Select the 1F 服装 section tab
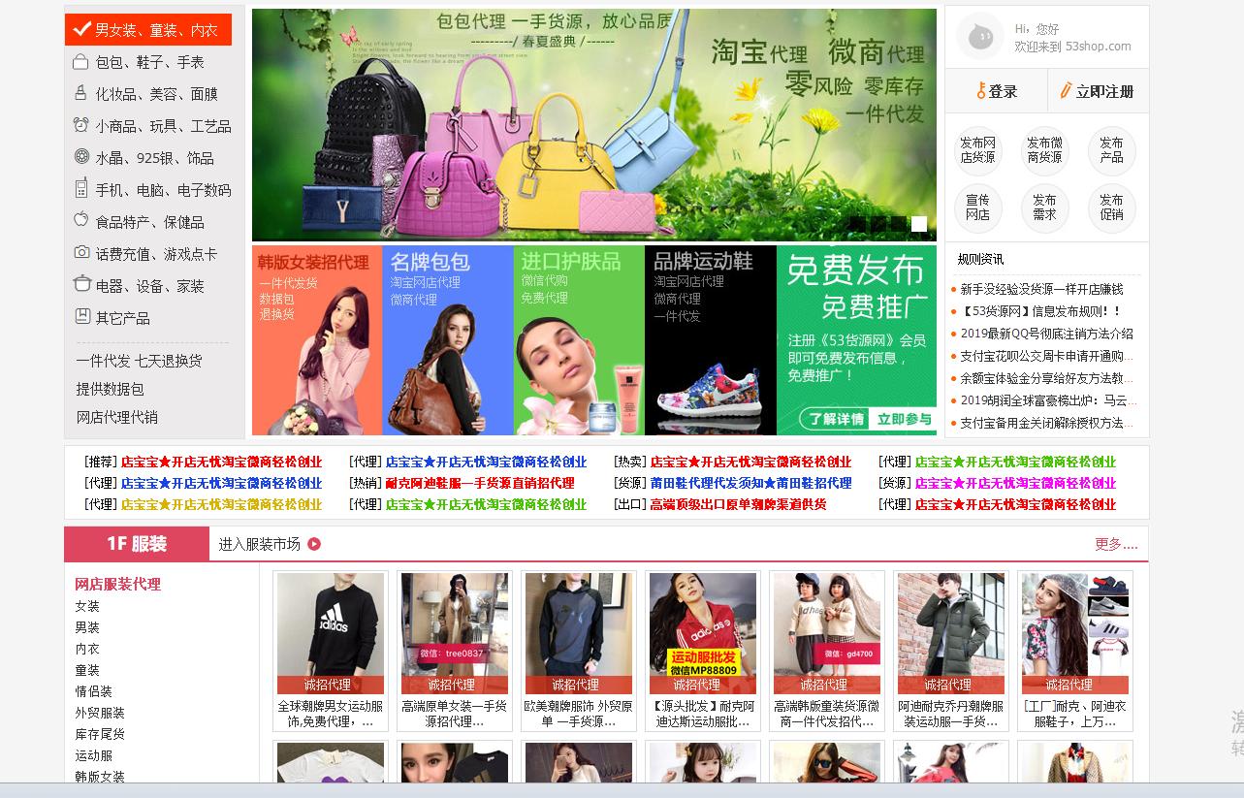The height and width of the screenshot is (798, 1244). (138, 545)
